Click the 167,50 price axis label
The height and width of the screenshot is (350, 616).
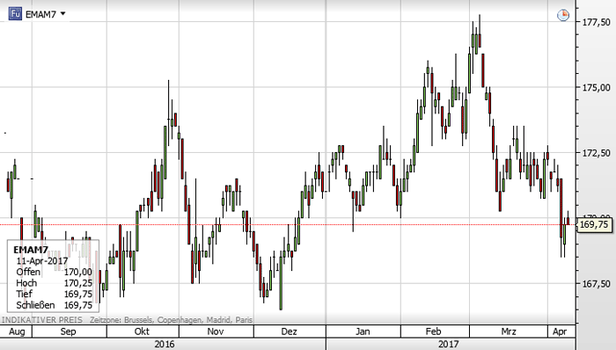click(x=596, y=284)
